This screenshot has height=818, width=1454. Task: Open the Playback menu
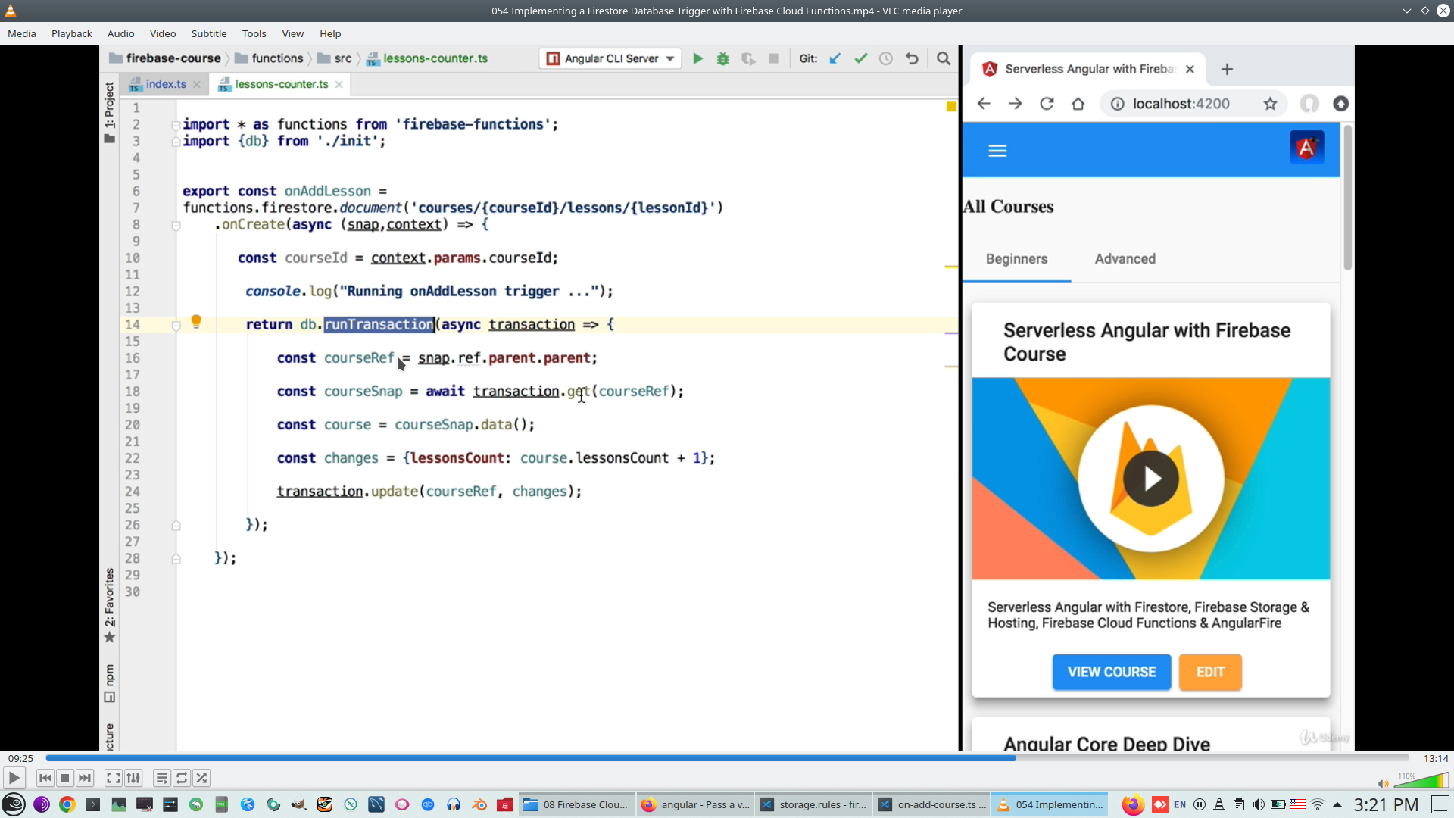(x=71, y=33)
